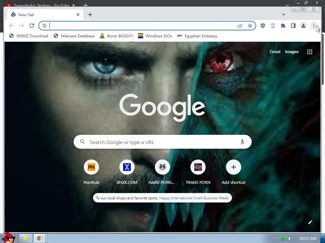
Task: Click the Show desktop strip
Action: point(322,239)
